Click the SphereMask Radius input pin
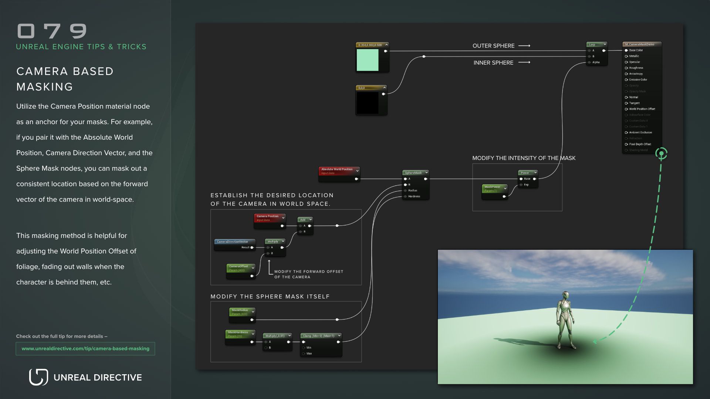The height and width of the screenshot is (399, 710). pos(406,191)
